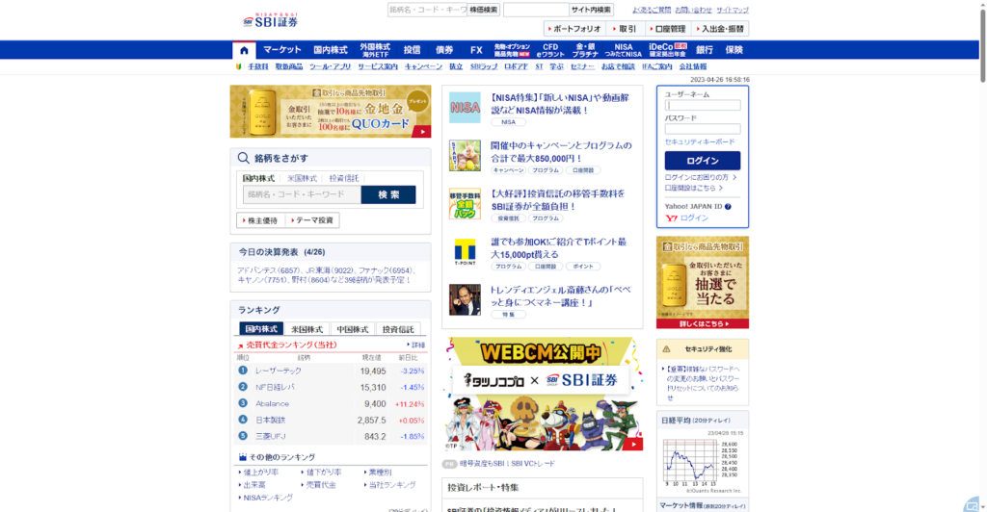Click the サイト内検索 button
Viewport: 987px width, 512px height.
pos(591,10)
